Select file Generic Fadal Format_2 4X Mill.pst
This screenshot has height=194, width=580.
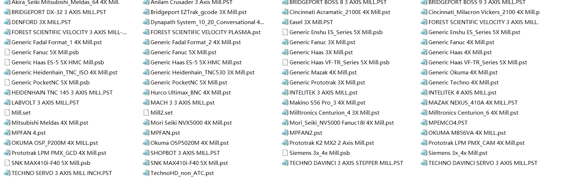tap(195, 42)
